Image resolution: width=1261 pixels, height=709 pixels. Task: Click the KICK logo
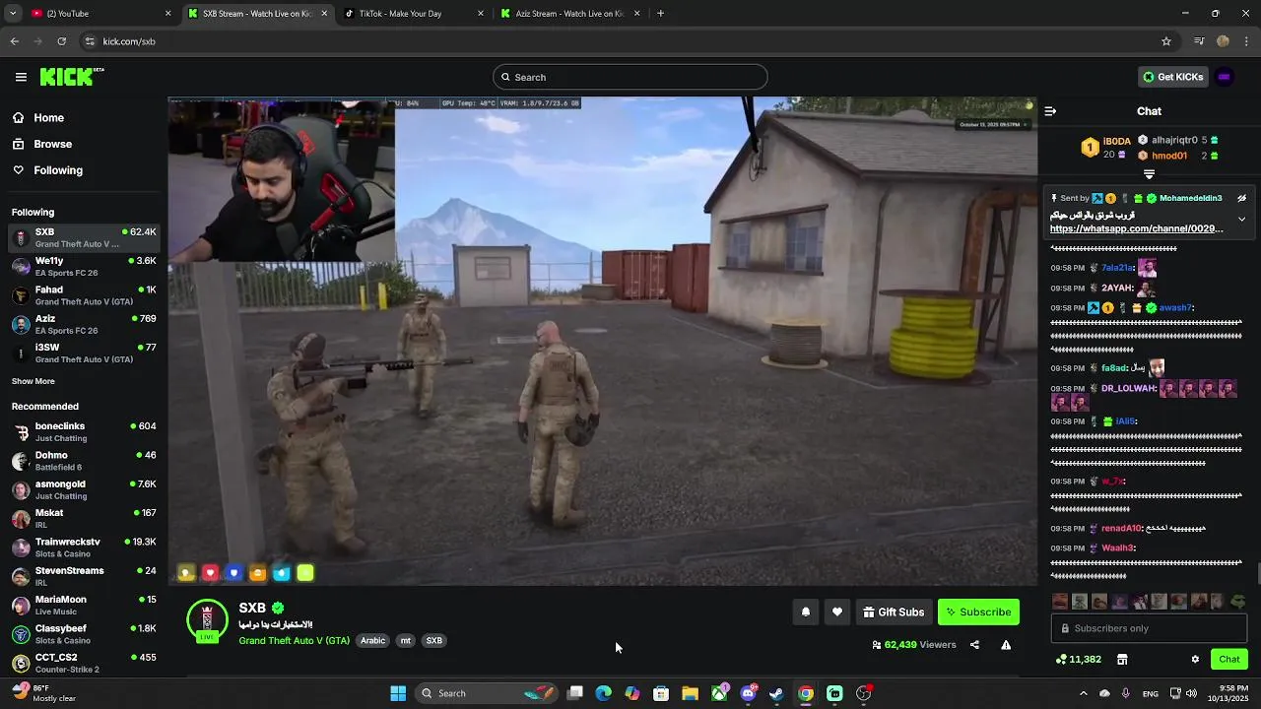[x=72, y=77]
